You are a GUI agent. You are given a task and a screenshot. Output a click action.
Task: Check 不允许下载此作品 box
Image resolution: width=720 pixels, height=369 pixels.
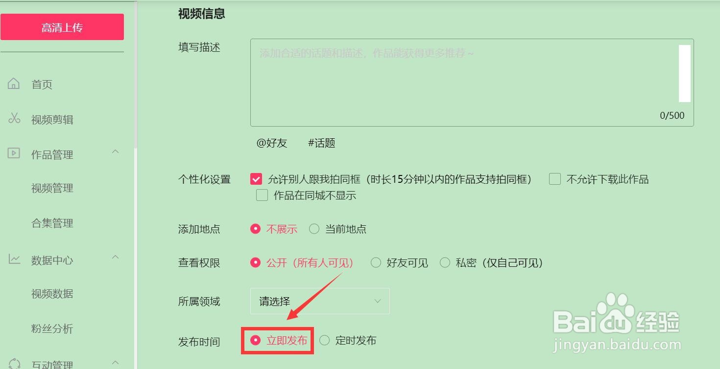tap(554, 179)
